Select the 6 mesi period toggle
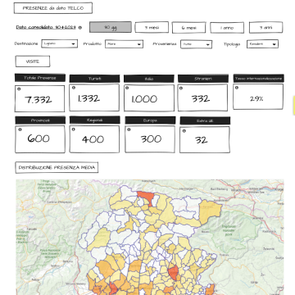This screenshot has height=295, width=295. point(188,28)
